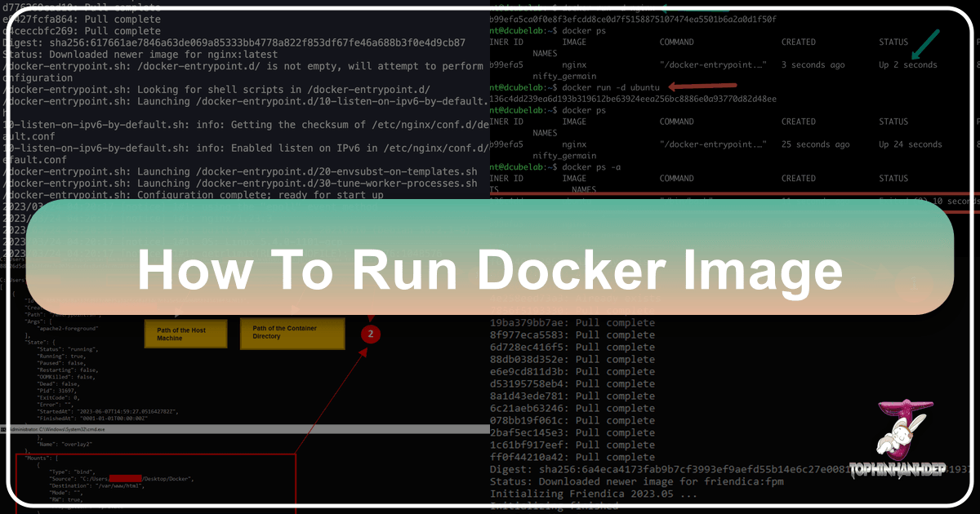Click the CREATED column header in first docker ps
Viewport: 980px width, 514px height.
pos(798,42)
